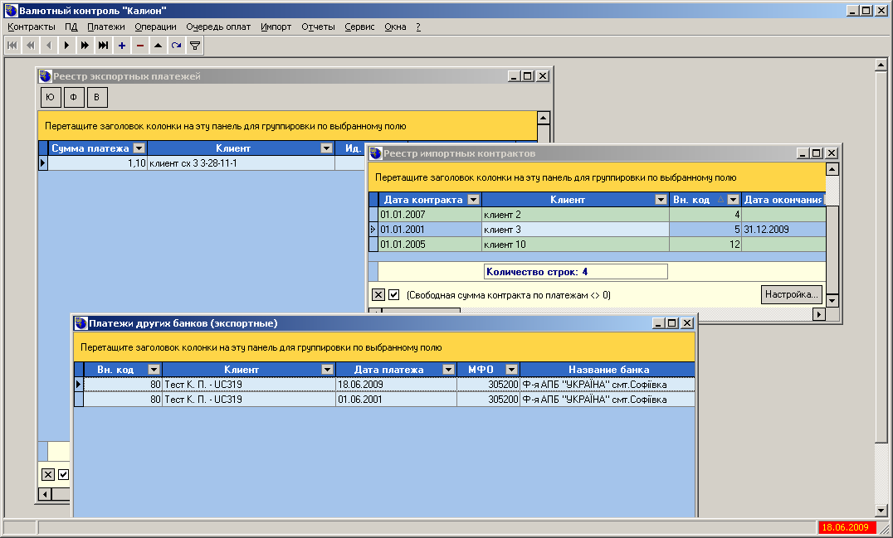Click the red minus delete record icon

pyautogui.click(x=139, y=46)
